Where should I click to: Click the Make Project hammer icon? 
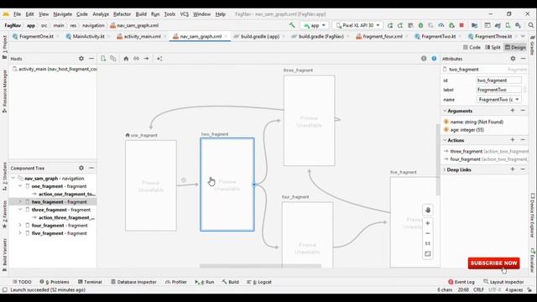coord(292,25)
